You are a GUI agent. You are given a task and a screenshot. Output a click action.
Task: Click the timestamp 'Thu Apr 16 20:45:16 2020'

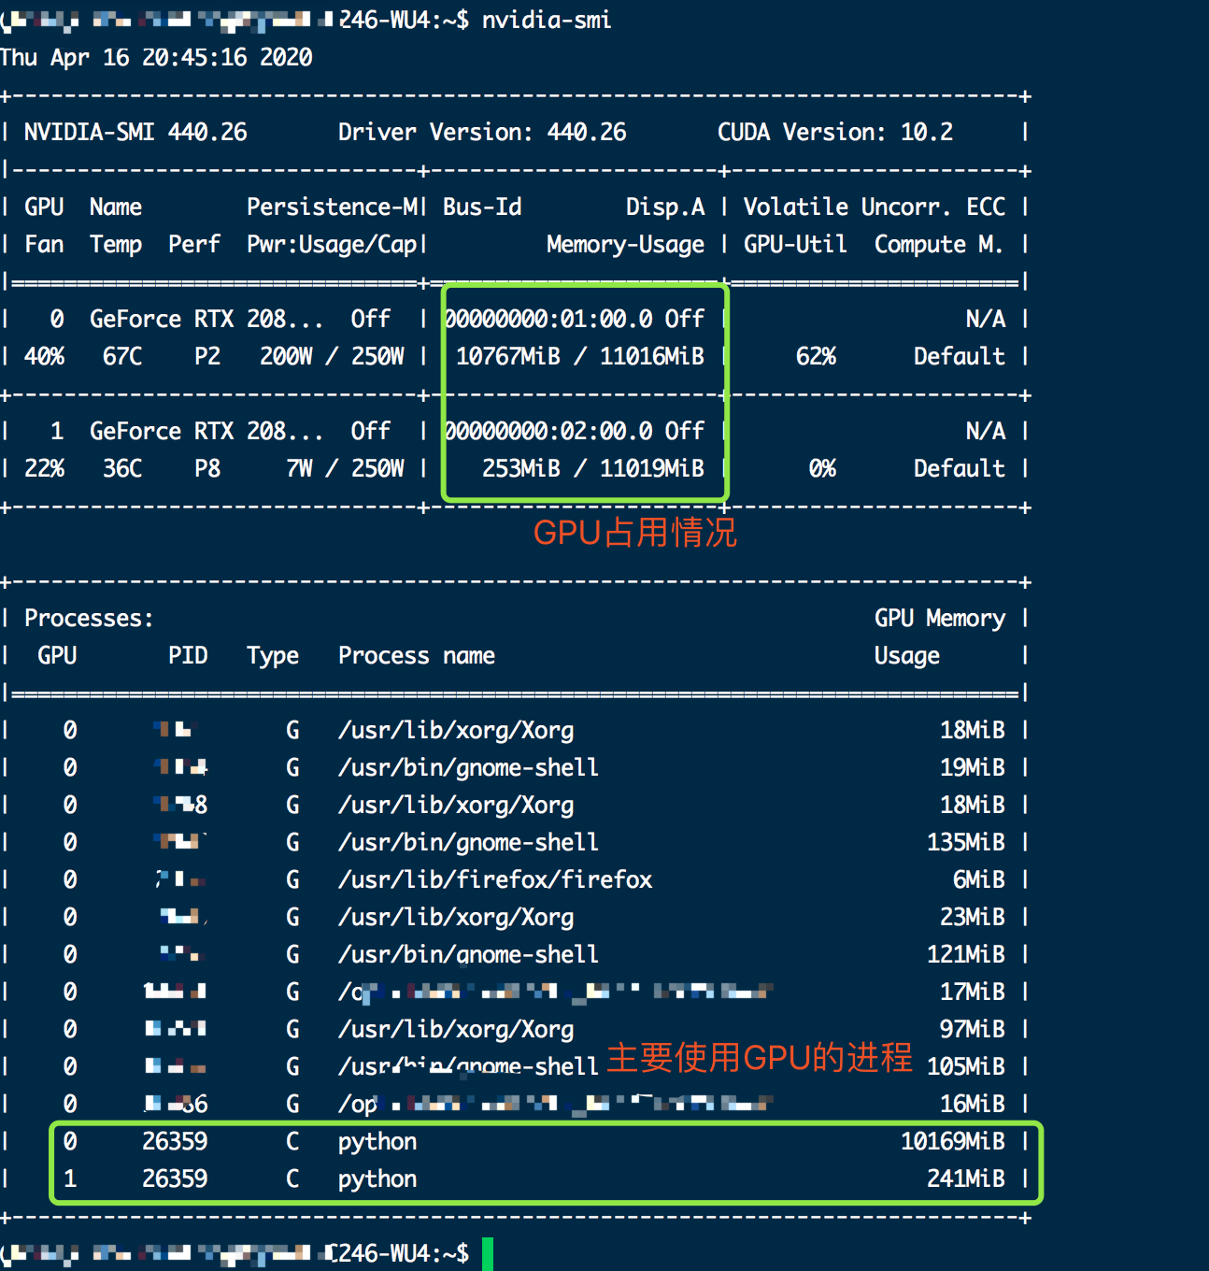[x=156, y=57]
